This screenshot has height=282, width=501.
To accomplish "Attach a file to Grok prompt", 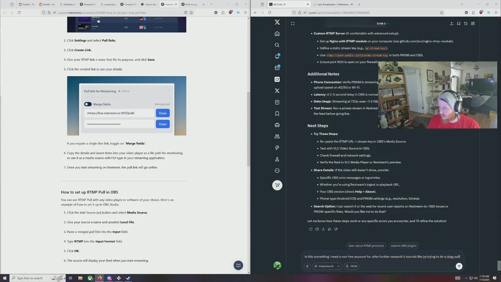I will (307, 266).
